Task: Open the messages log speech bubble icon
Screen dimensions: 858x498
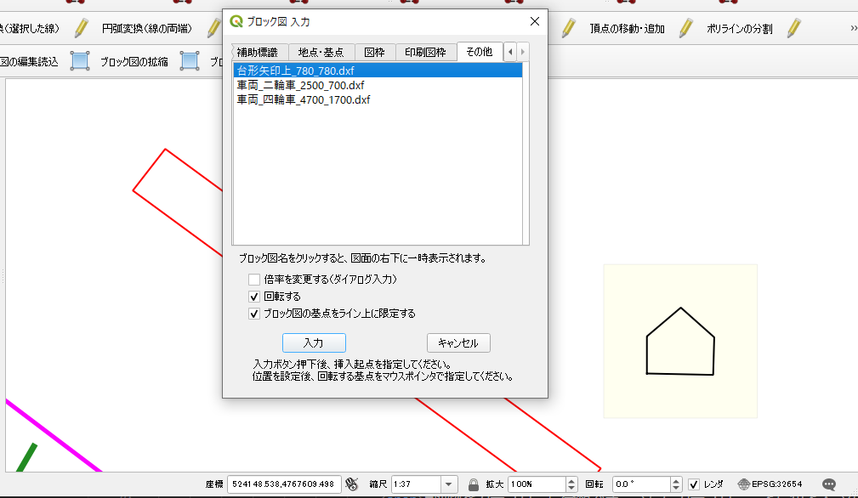Action: (828, 484)
